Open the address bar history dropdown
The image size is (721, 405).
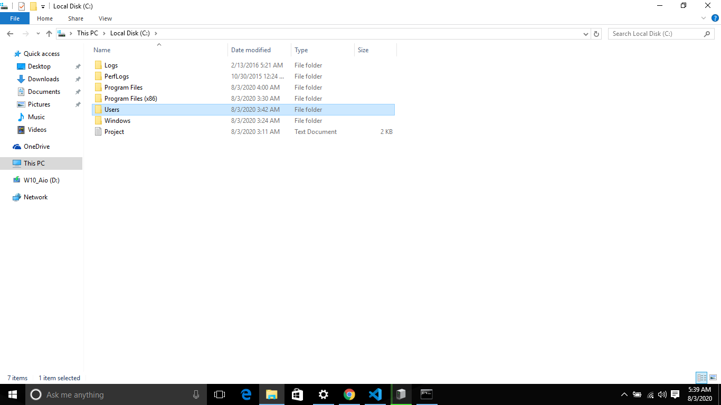(586, 34)
